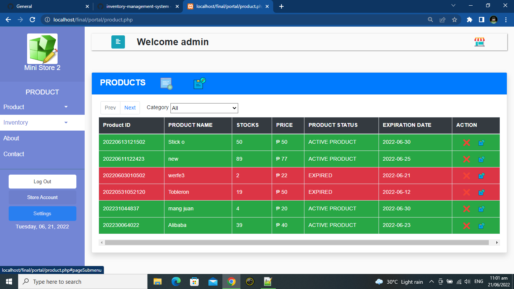Click the Store Account button
Image resolution: width=514 pixels, height=289 pixels.
pyautogui.click(x=43, y=197)
